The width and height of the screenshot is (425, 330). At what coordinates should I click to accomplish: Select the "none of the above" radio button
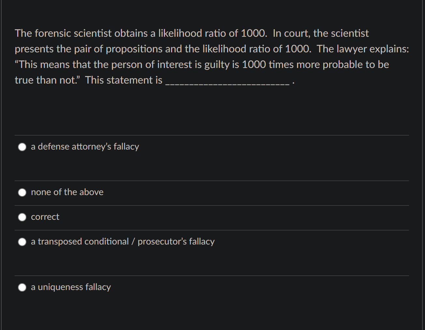[x=22, y=192]
